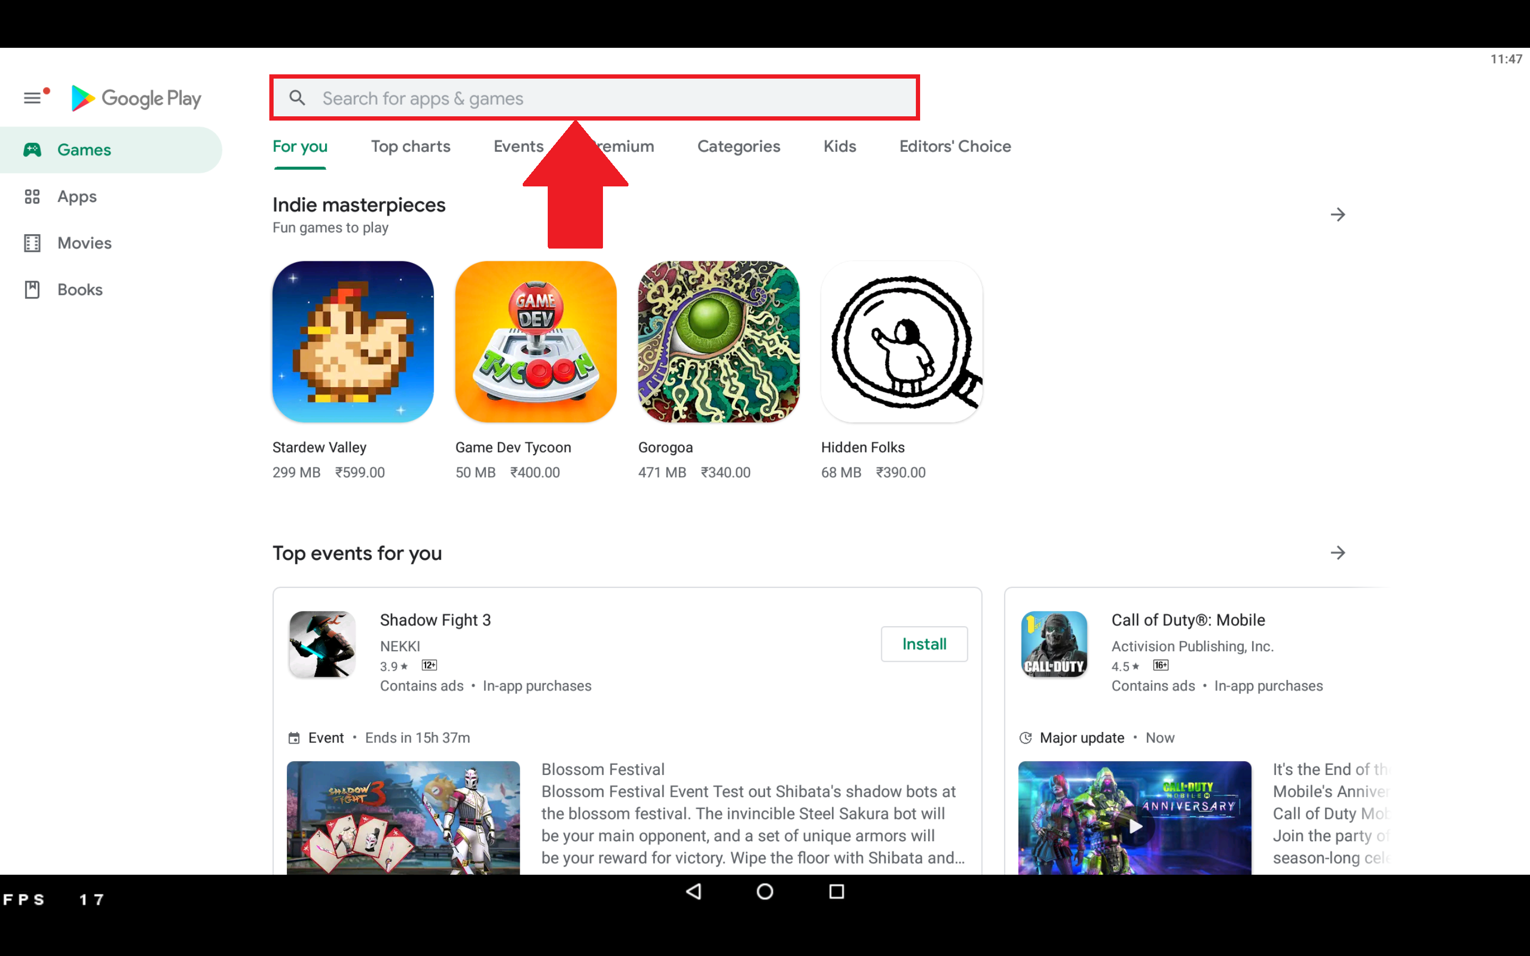Click the Games sidebar icon
This screenshot has height=956, width=1530.
tap(33, 150)
